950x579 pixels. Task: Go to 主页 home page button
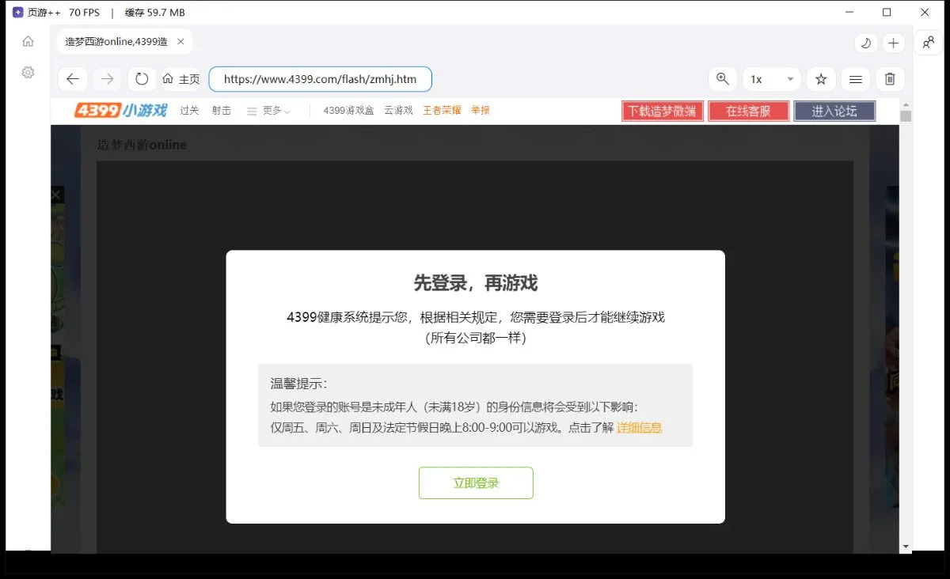pos(181,79)
